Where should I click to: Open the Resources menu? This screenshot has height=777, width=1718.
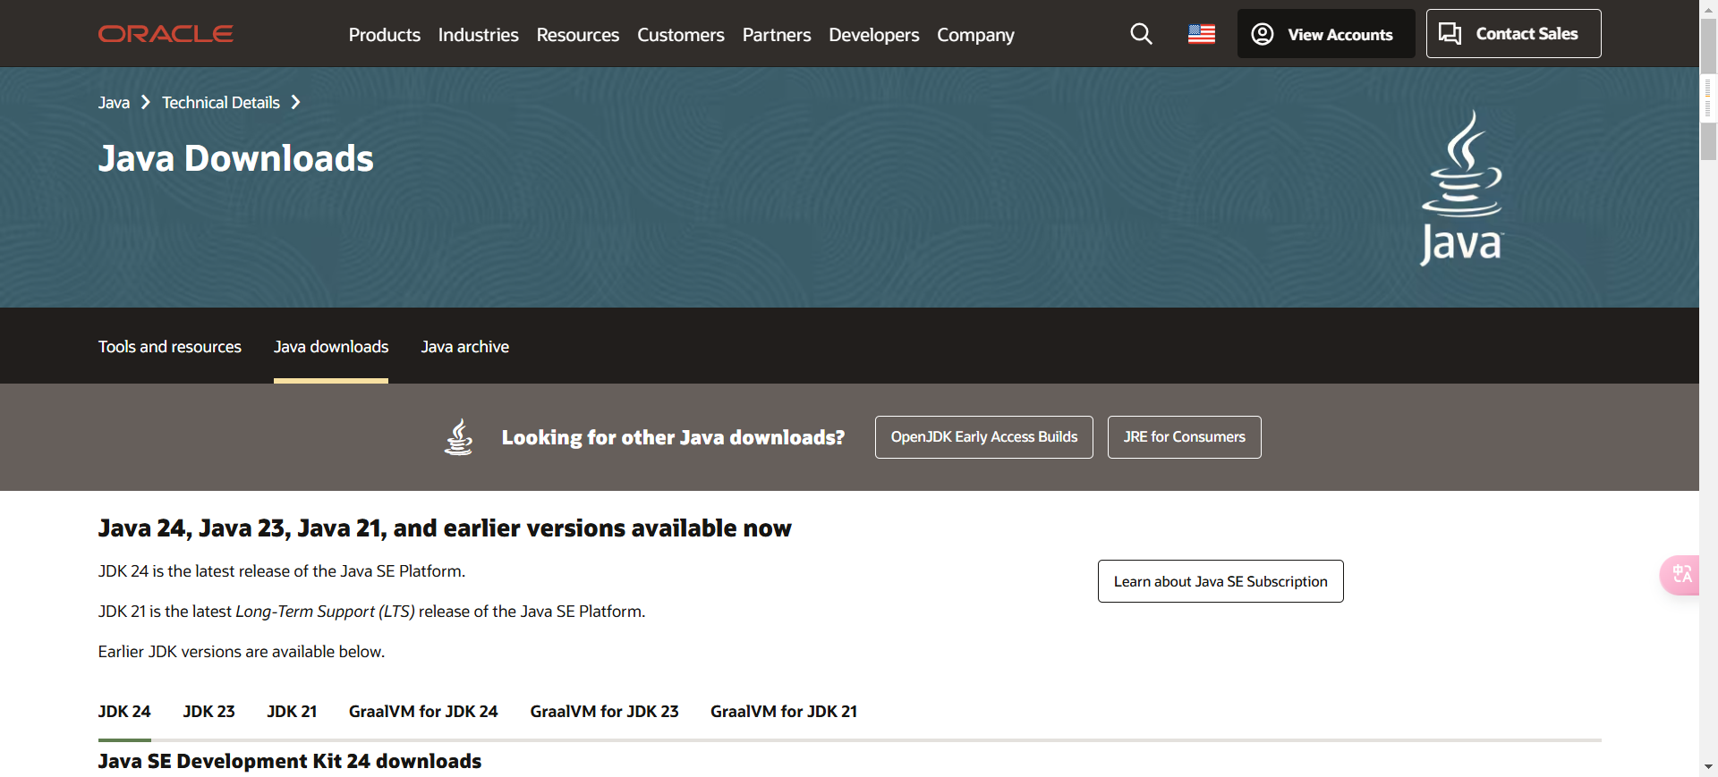578,35
